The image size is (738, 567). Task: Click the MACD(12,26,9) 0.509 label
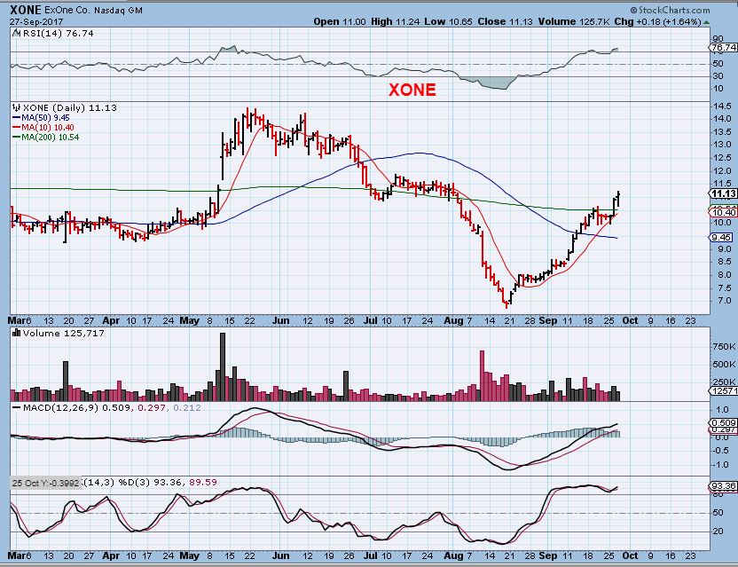[76, 408]
